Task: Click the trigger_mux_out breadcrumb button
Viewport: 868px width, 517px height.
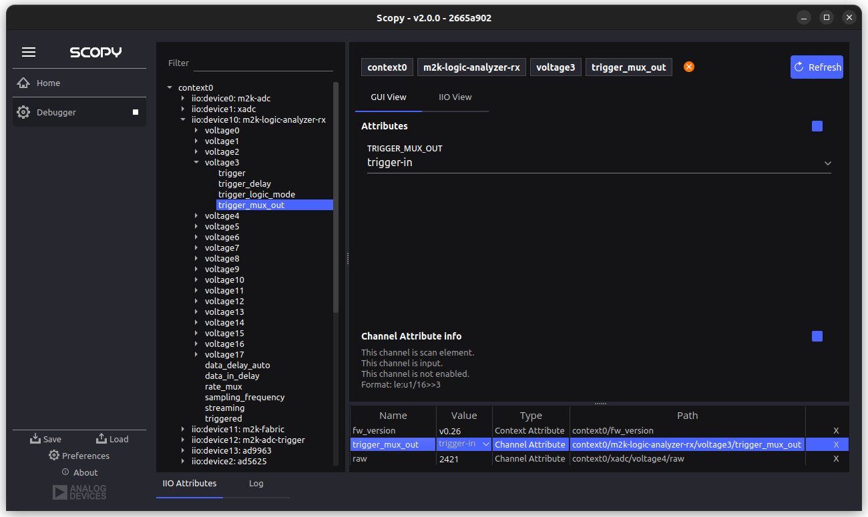Action: [x=629, y=67]
